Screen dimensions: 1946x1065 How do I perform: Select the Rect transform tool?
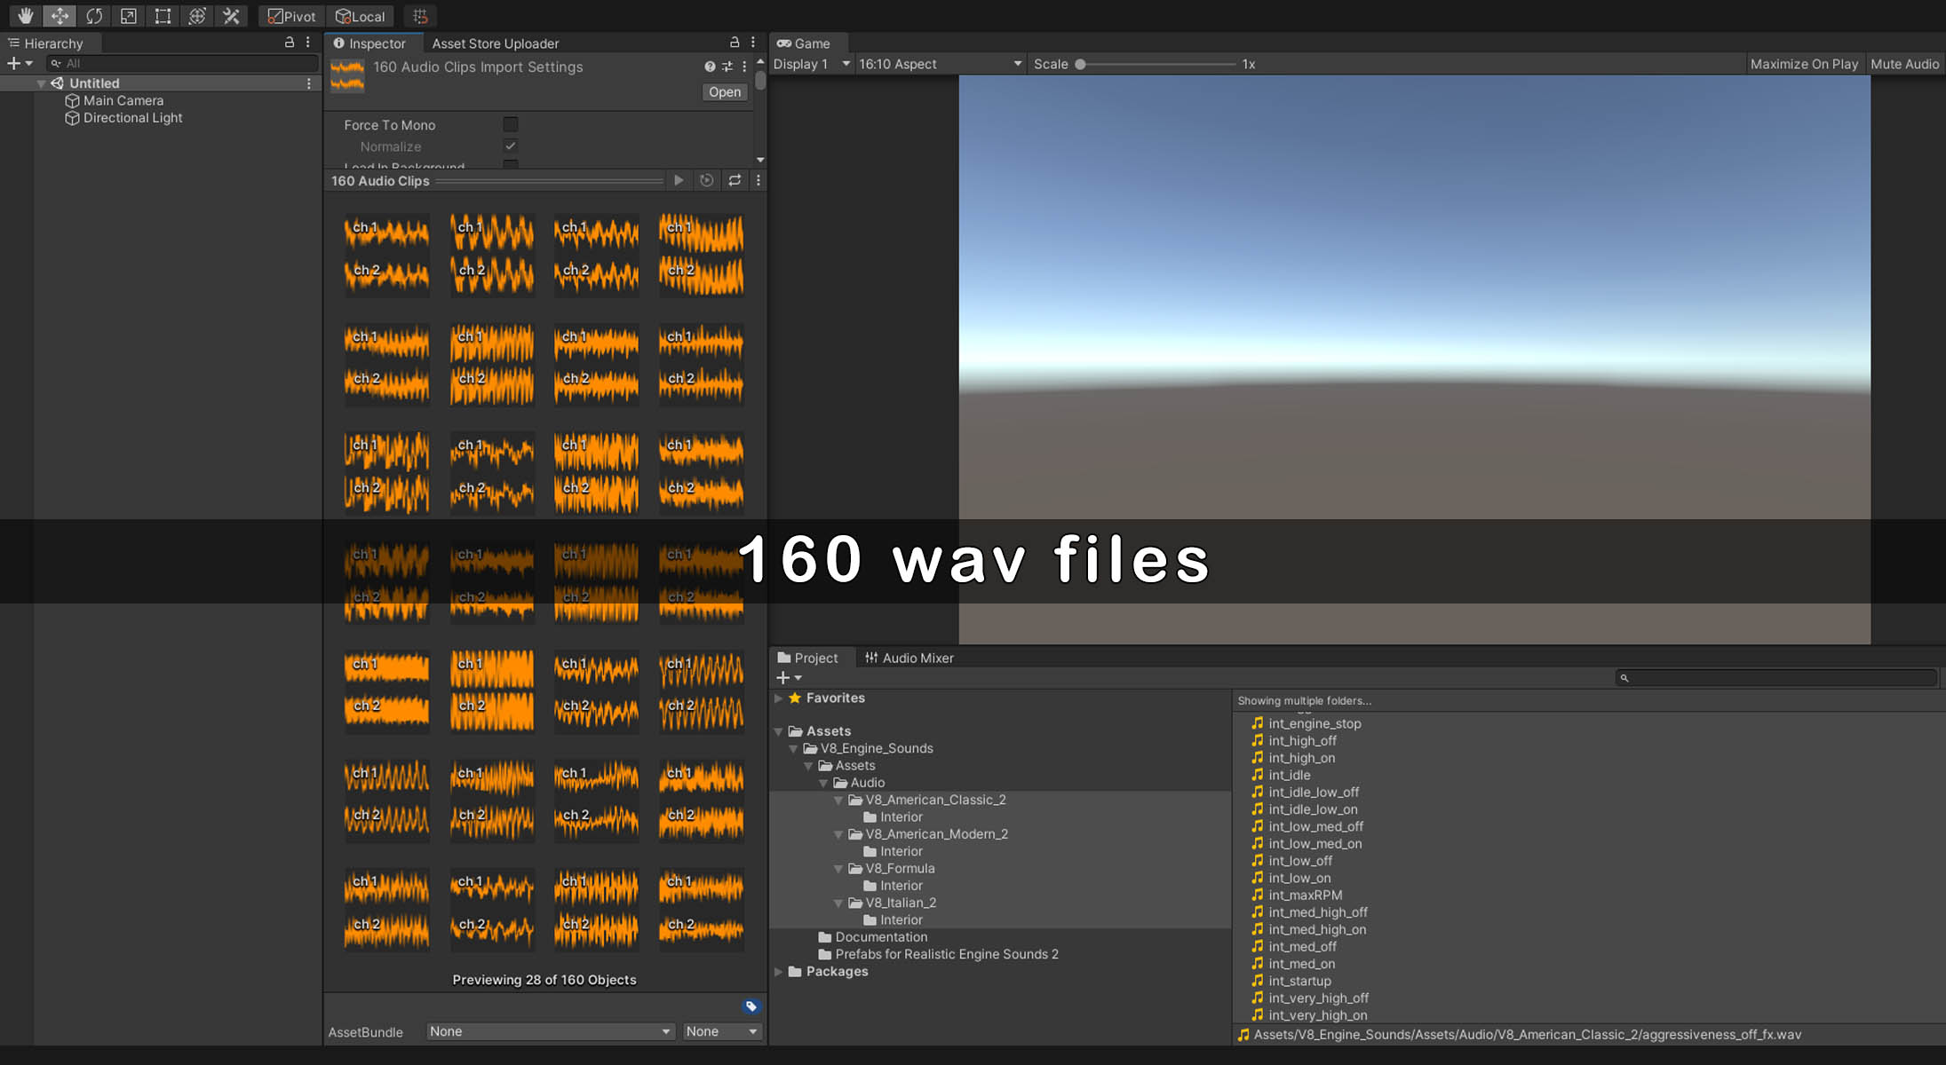[x=163, y=16]
